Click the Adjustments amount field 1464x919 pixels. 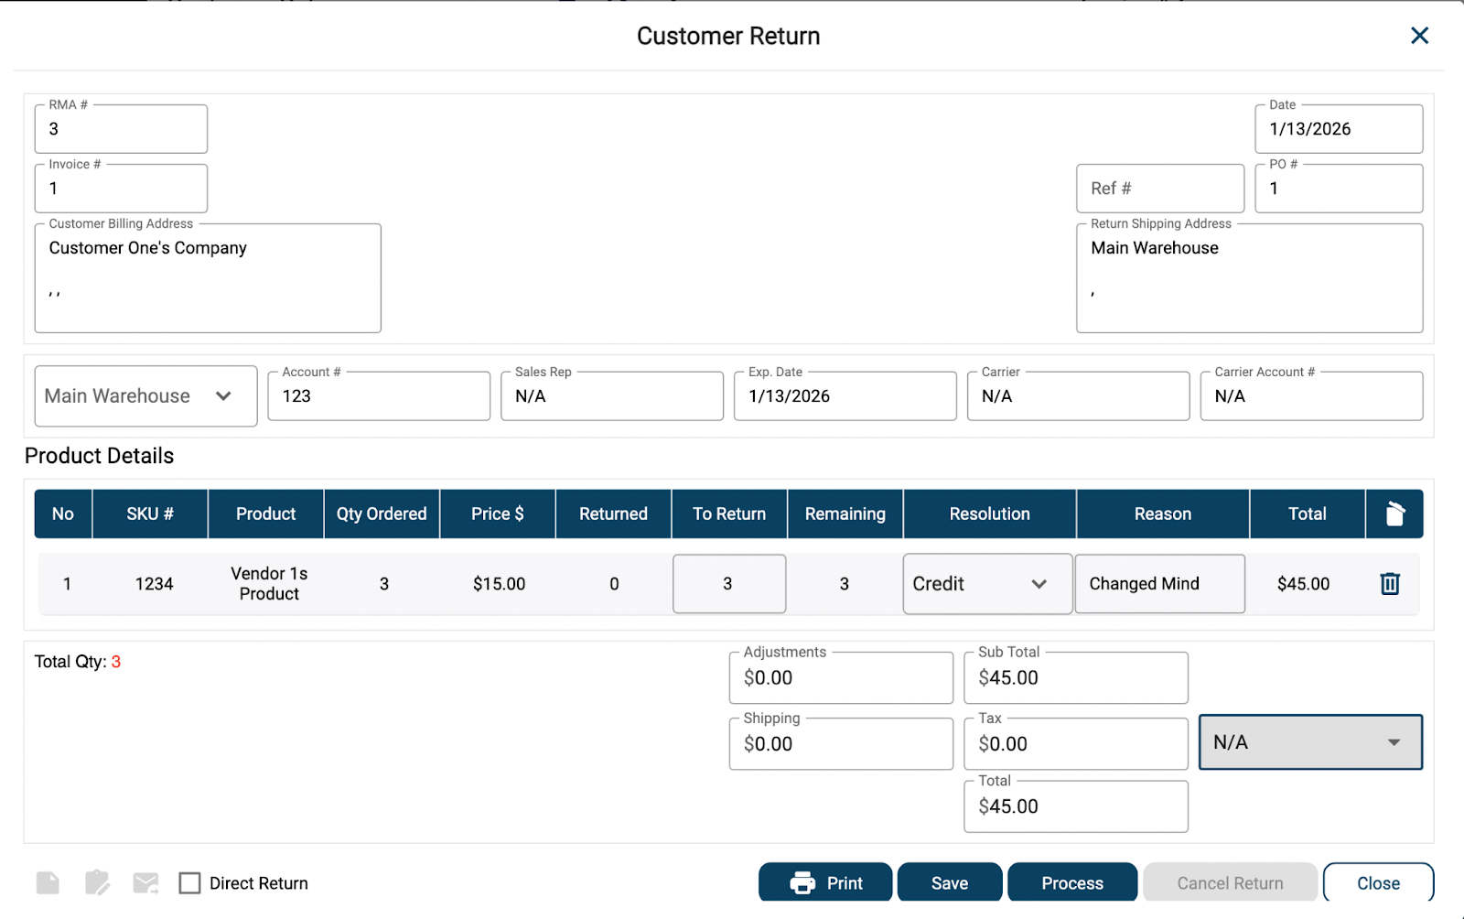[840, 678]
